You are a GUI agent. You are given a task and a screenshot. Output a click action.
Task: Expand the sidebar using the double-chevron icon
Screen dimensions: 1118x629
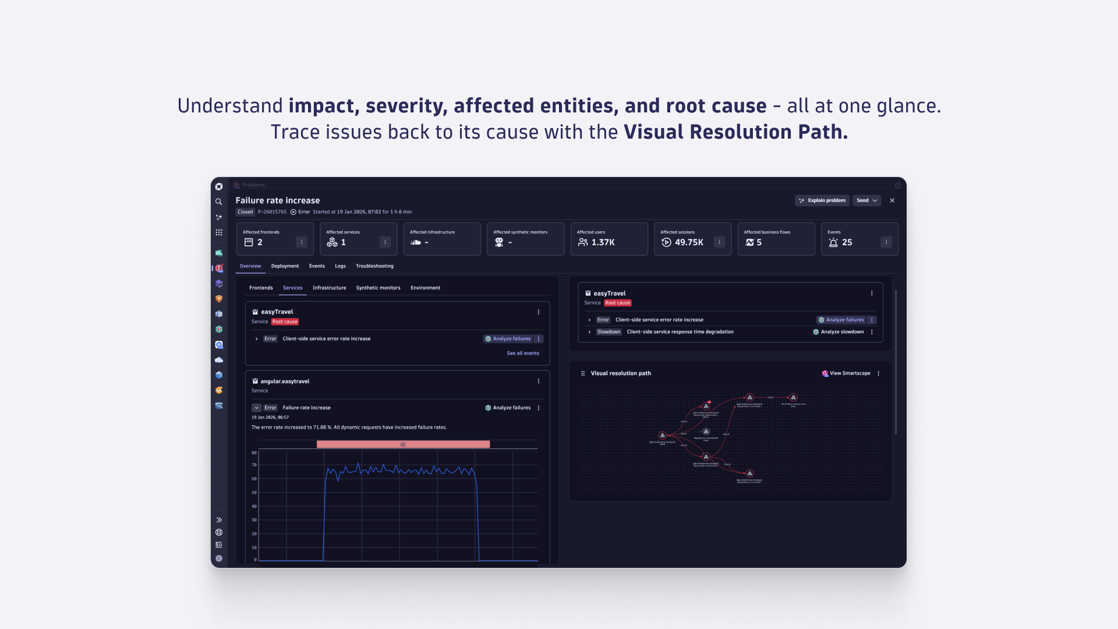219,519
